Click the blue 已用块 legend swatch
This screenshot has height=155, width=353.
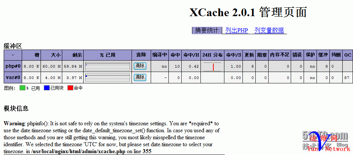(x=46, y=88)
